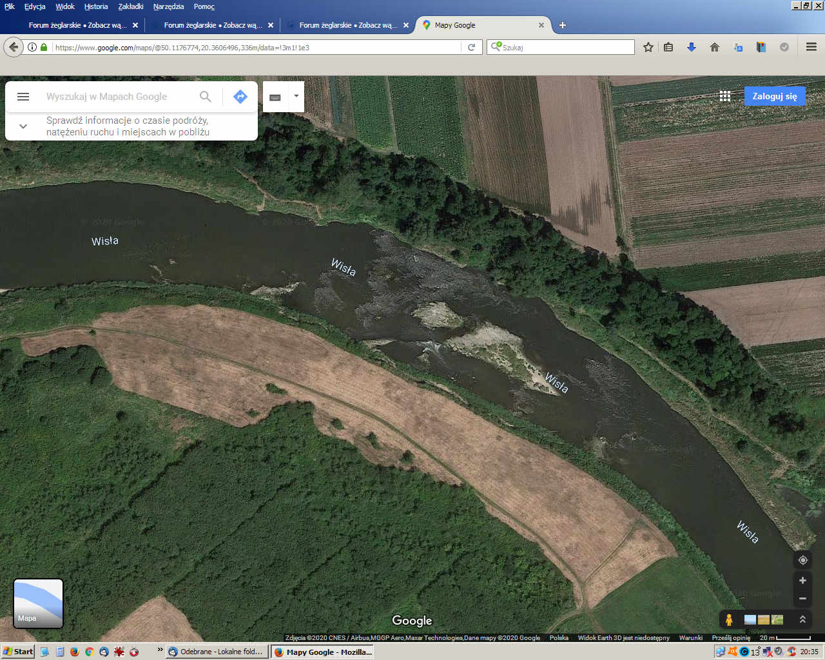825x660 pixels.
Task: Go back with the browser back arrow
Action: (13, 47)
